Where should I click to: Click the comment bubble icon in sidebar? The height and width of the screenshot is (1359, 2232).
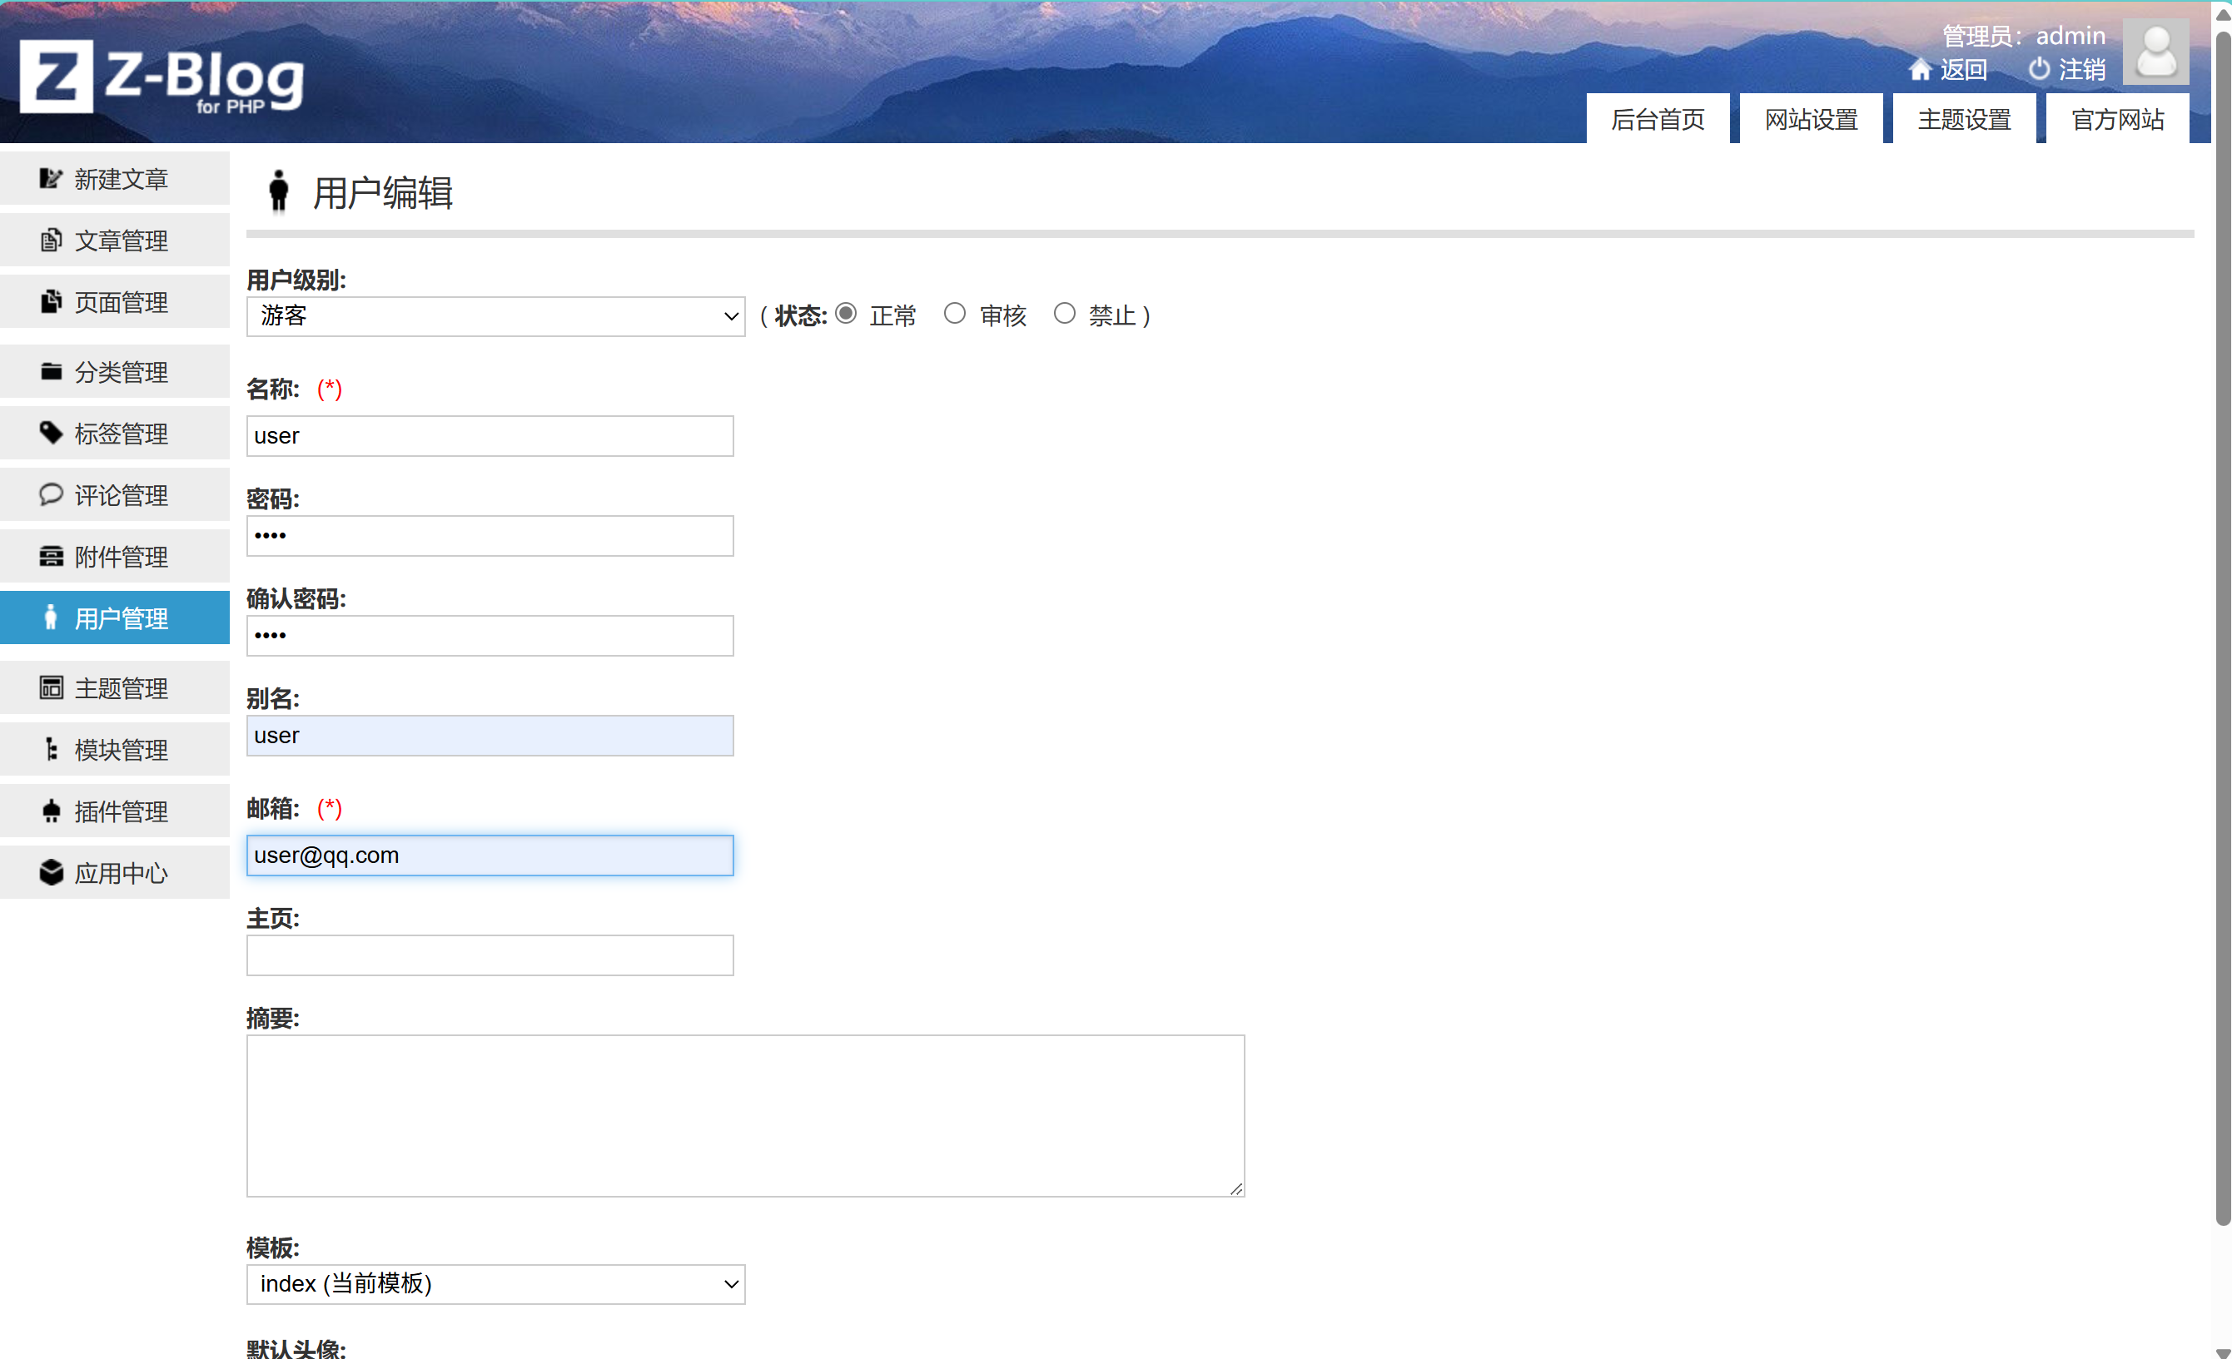tap(51, 494)
